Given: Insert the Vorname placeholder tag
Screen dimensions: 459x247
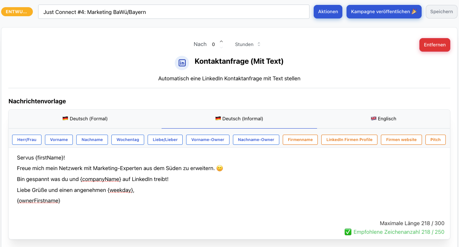Looking at the screenshot, I should 59,140.
